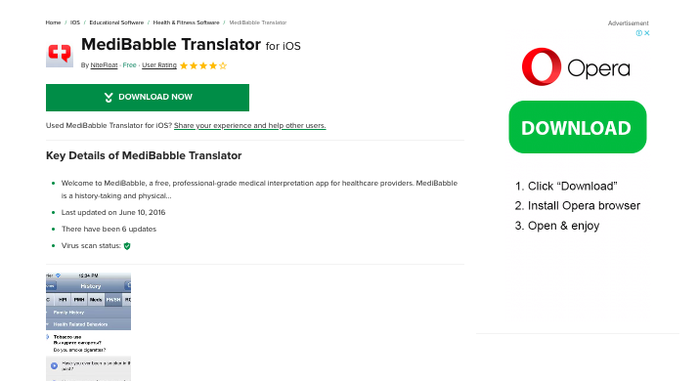Open the app History screenshot thumbnail

tap(88, 326)
